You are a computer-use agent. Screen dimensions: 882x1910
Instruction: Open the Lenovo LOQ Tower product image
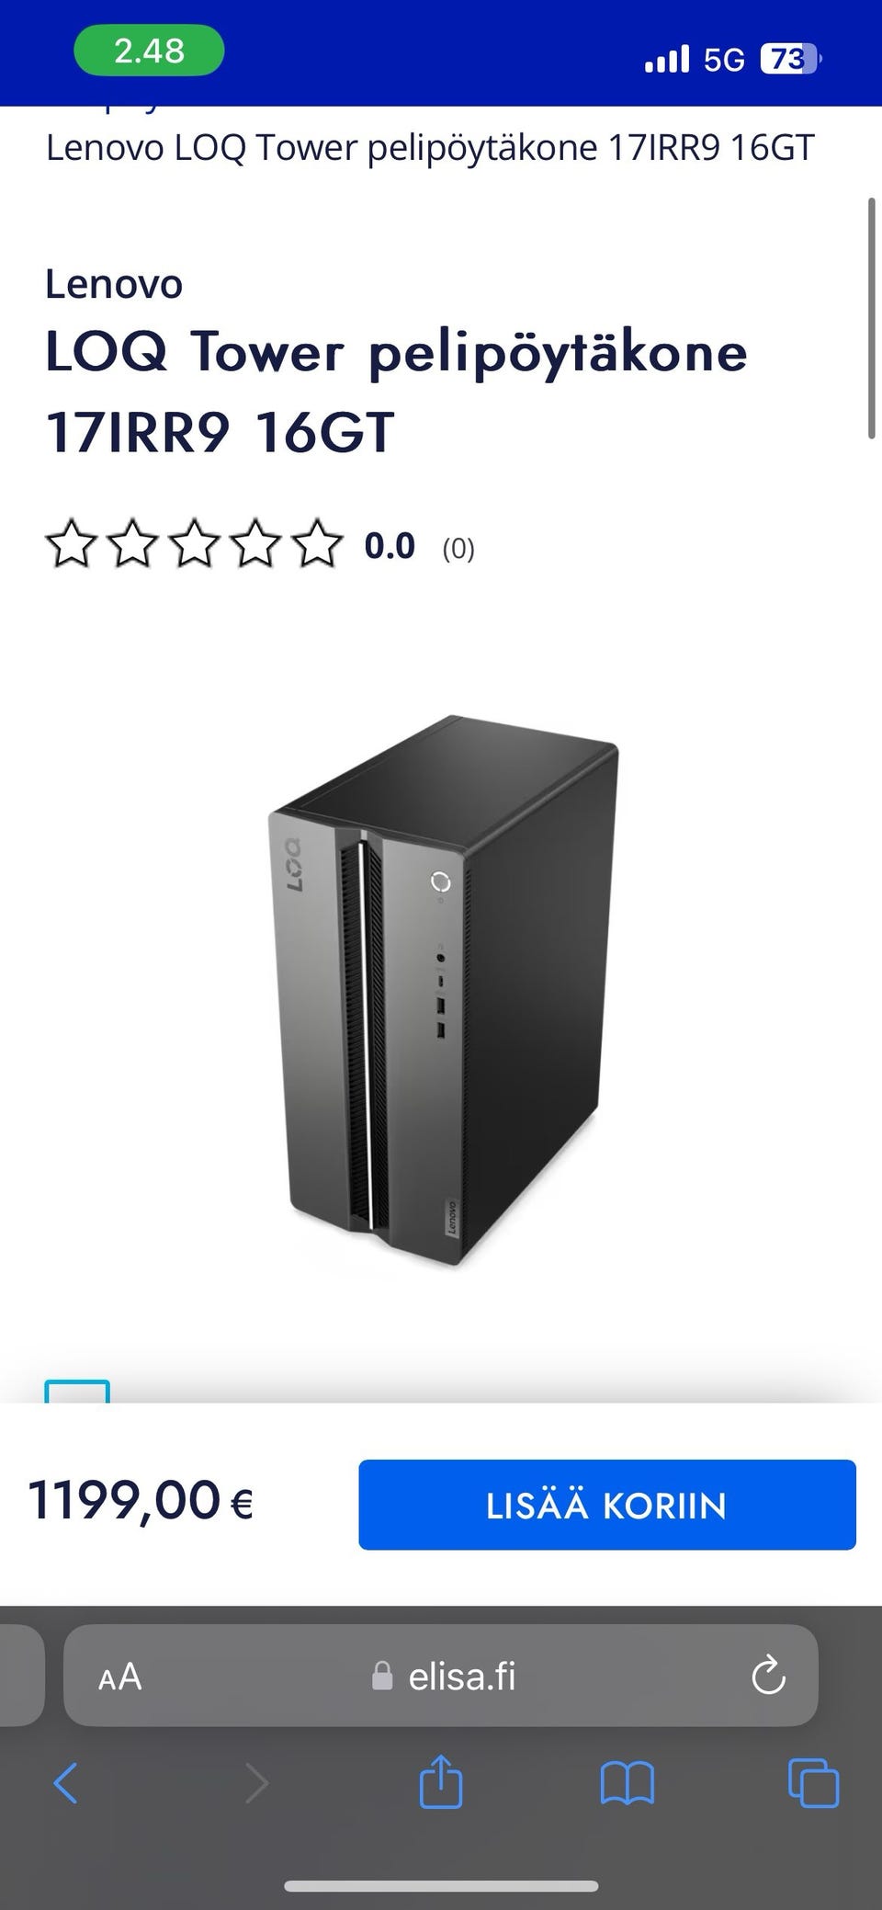pyautogui.click(x=443, y=991)
